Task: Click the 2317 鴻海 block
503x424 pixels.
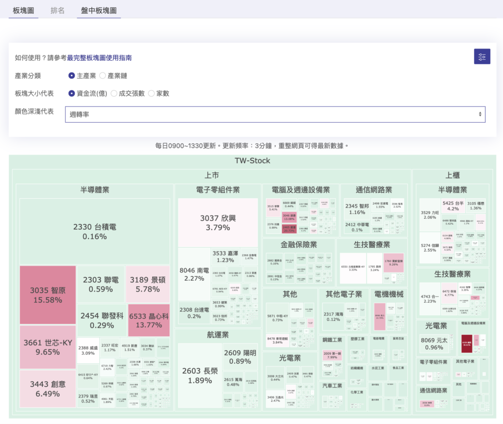Action: (334, 317)
